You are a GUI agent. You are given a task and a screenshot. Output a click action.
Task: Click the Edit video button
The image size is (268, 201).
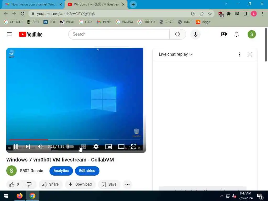(x=87, y=171)
